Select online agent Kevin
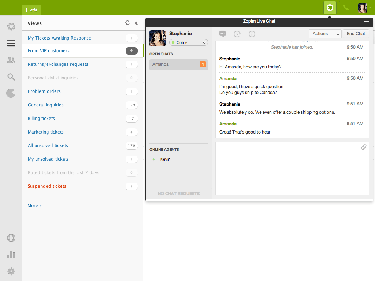The width and height of the screenshot is (375, 281). point(165,159)
